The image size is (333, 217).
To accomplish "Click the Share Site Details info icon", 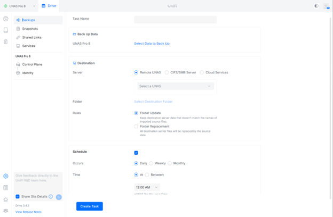I will (51, 196).
